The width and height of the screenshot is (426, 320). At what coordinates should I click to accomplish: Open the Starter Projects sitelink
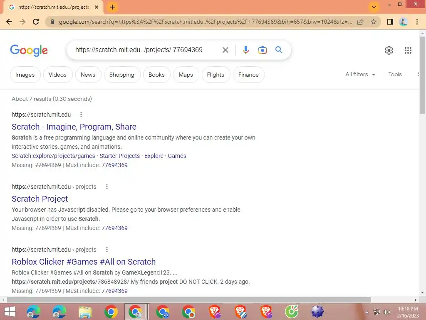[119, 156]
